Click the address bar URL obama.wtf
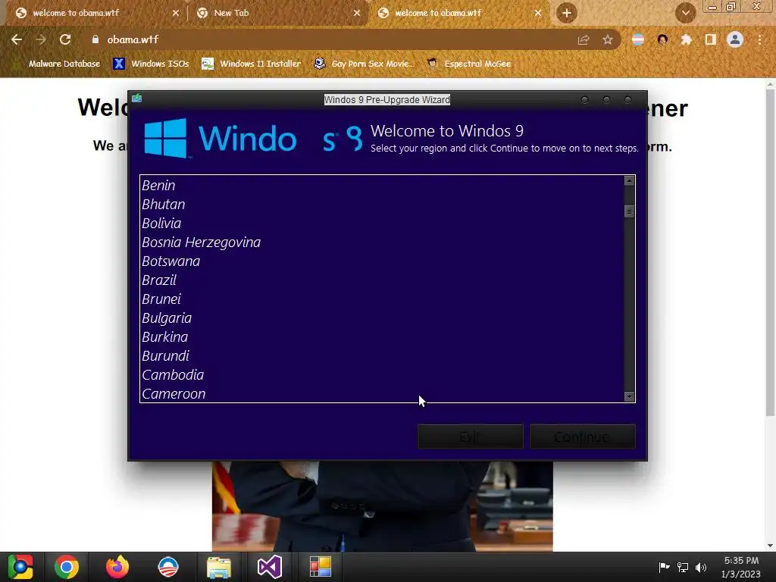776x582 pixels. (x=133, y=39)
